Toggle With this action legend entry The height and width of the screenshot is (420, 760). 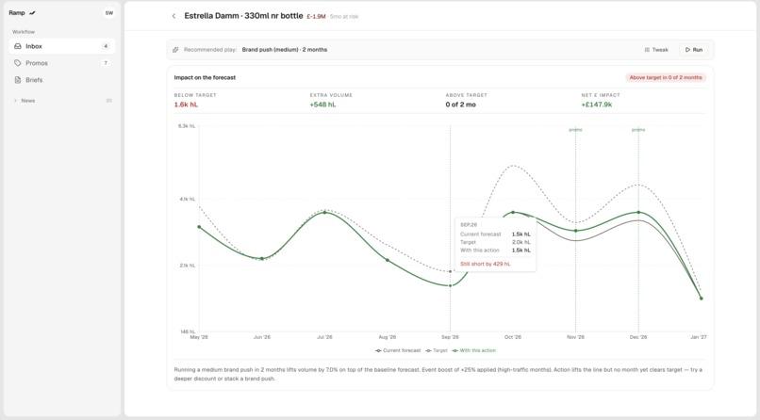coord(474,350)
